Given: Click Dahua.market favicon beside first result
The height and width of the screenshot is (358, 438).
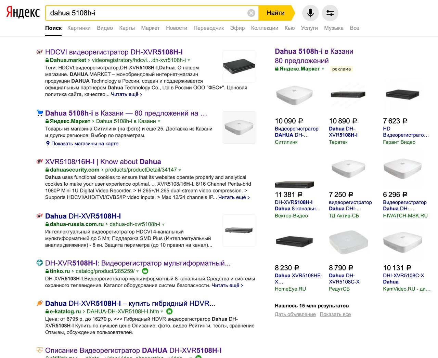Looking at the screenshot, I should [40, 52].
